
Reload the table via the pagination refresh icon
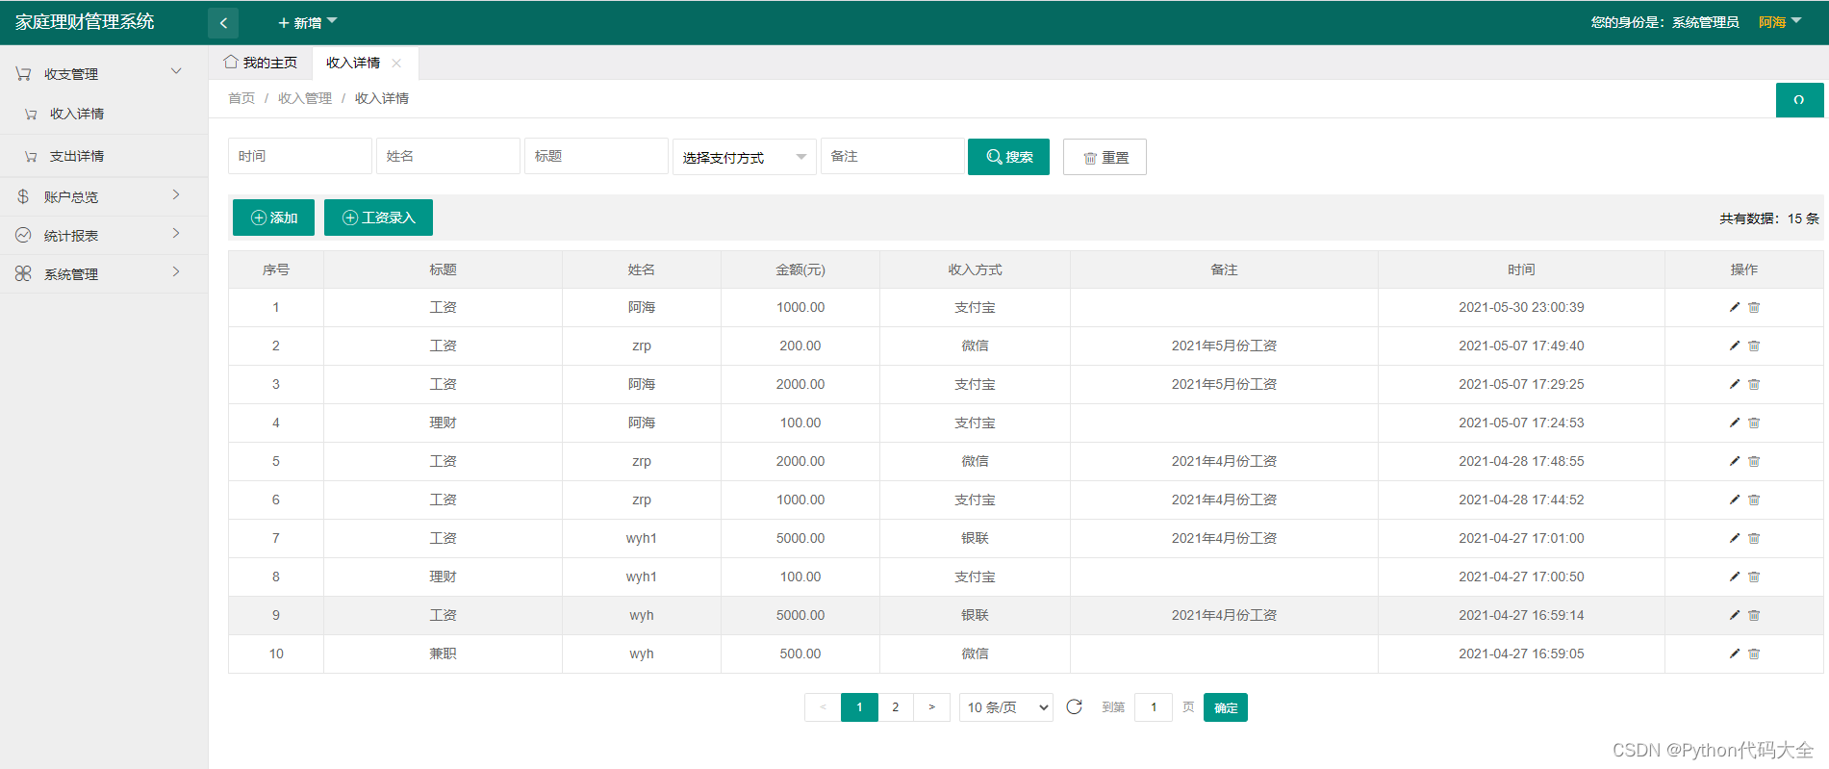(1075, 707)
